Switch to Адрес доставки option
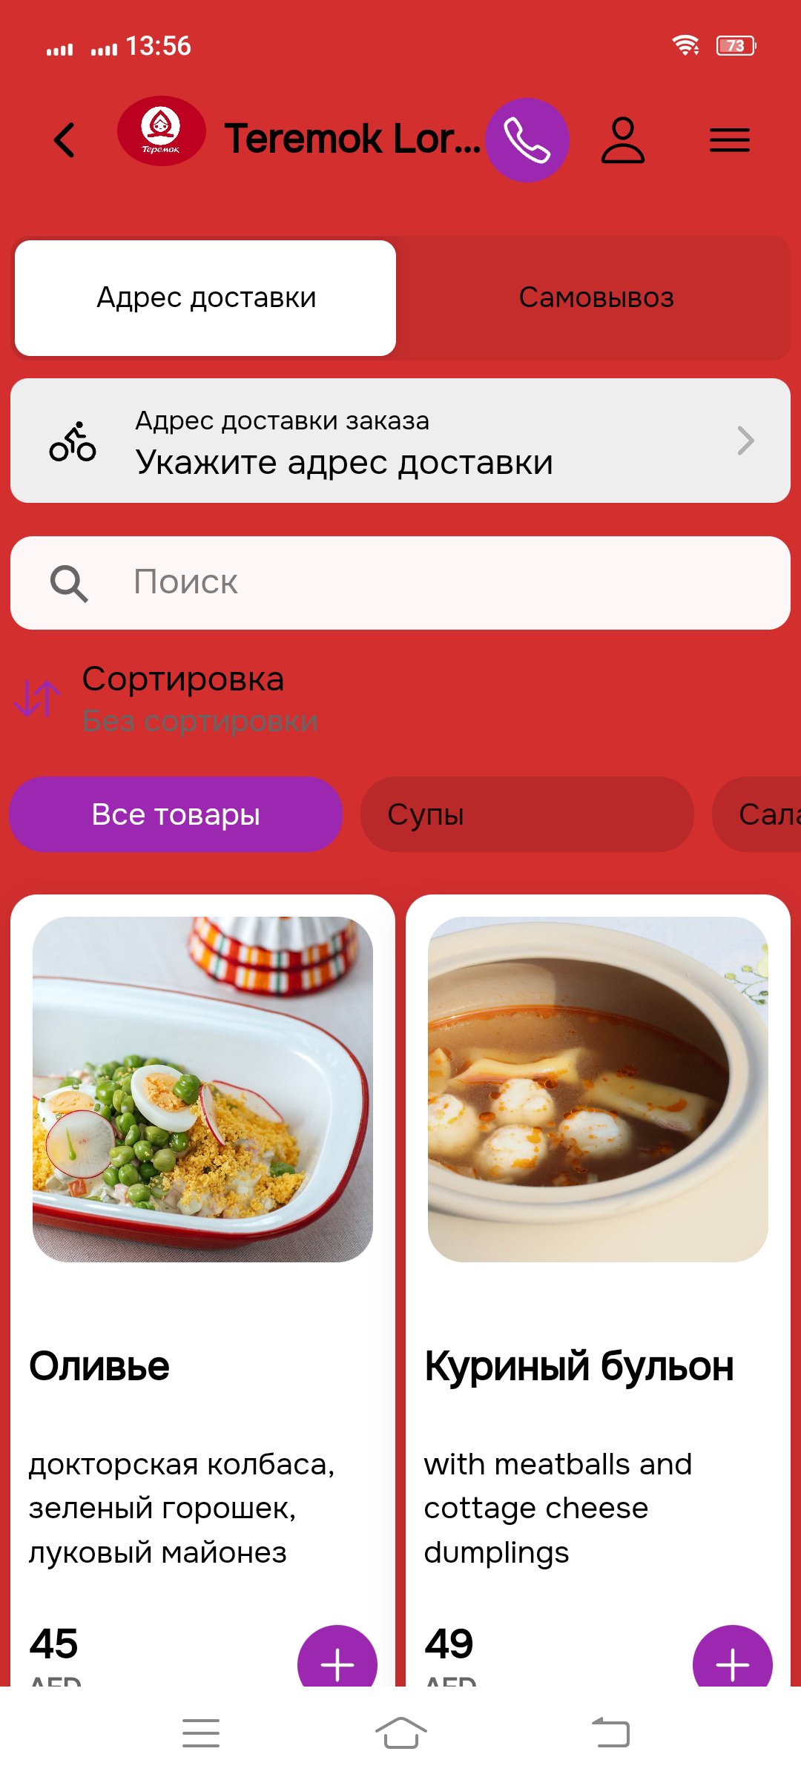The image size is (801, 1780). click(x=205, y=298)
